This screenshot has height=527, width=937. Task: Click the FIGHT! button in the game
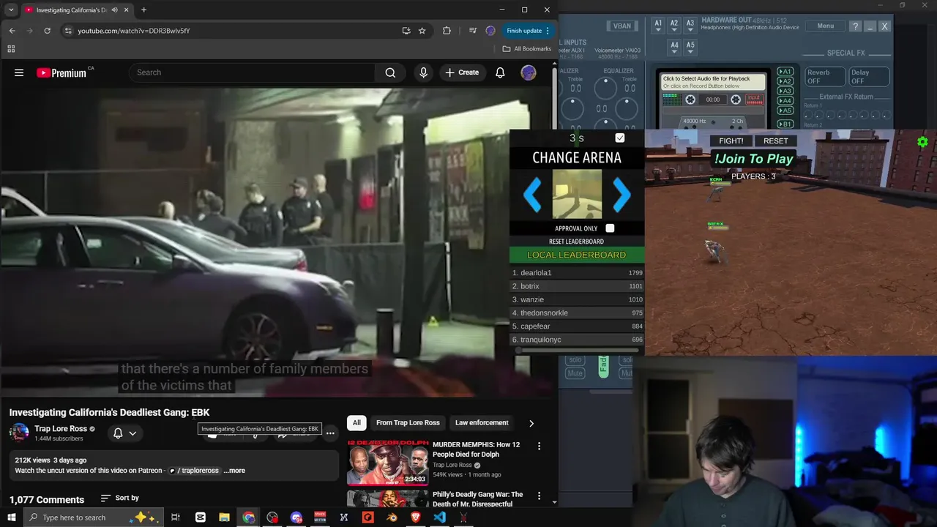pyautogui.click(x=731, y=141)
